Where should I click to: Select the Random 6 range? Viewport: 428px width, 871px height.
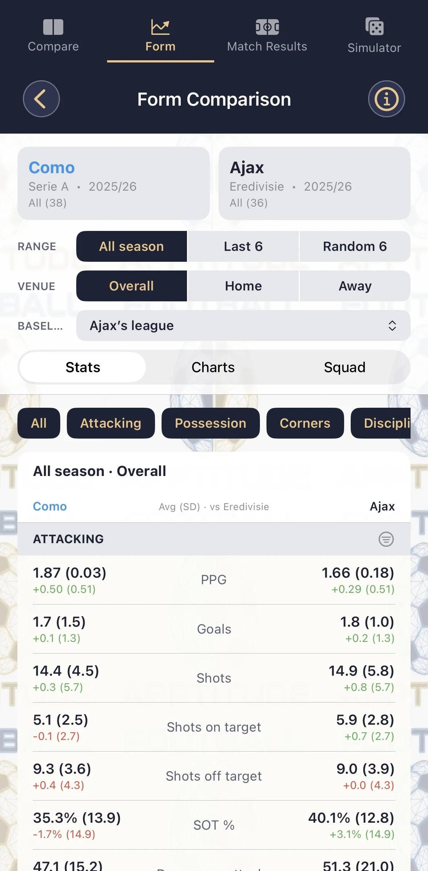355,247
